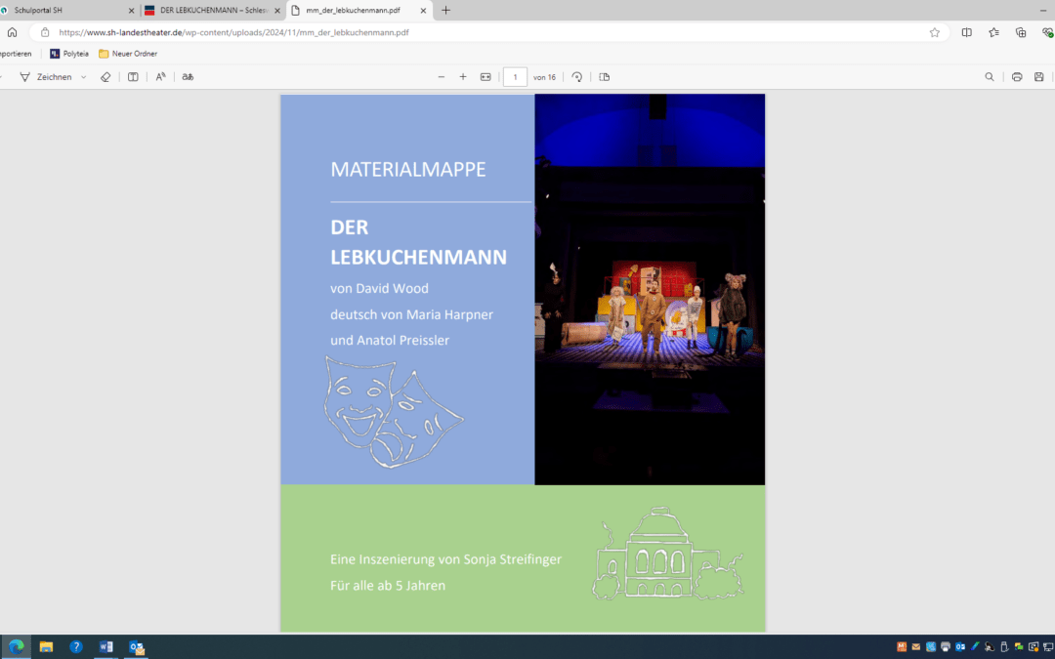Switch to the Schulportal SH tab
The image size is (1055, 659).
coord(66,10)
